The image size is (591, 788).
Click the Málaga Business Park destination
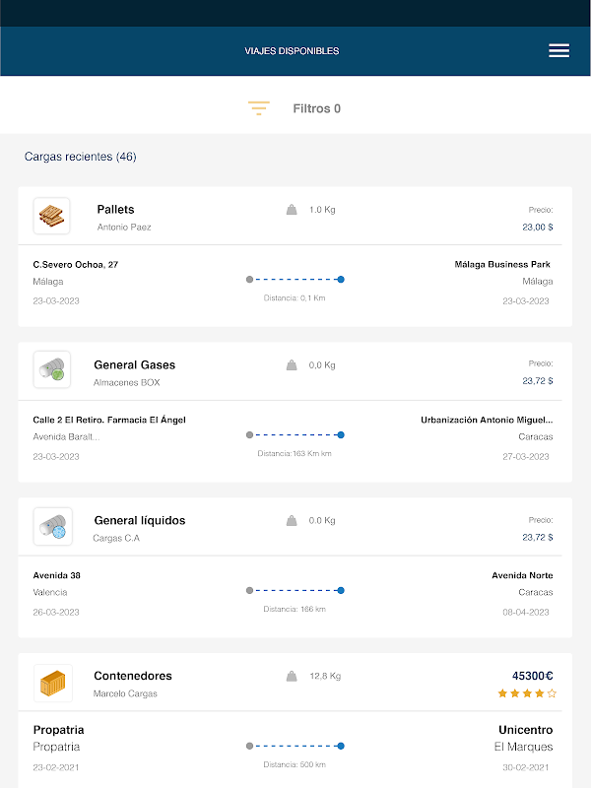(502, 264)
